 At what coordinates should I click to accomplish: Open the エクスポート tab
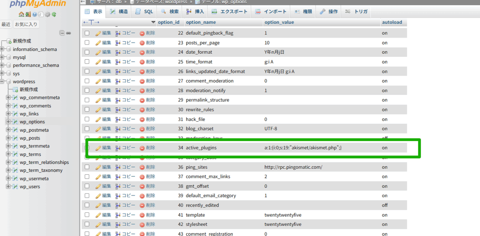(x=230, y=12)
